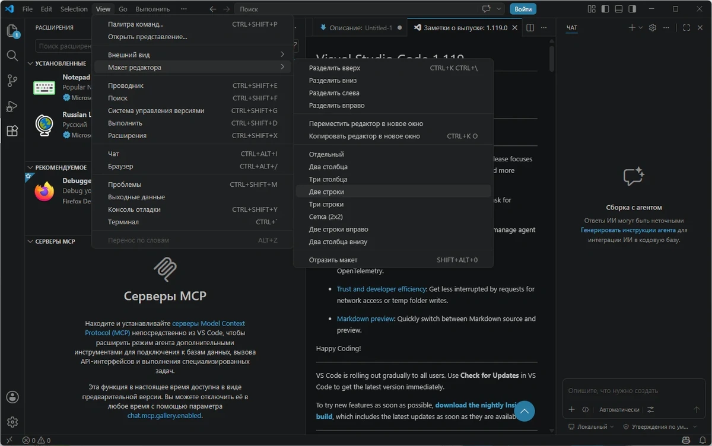Switch to Описание: Untitled-1 tab
Screen dimensions: 712x446
(360, 28)
